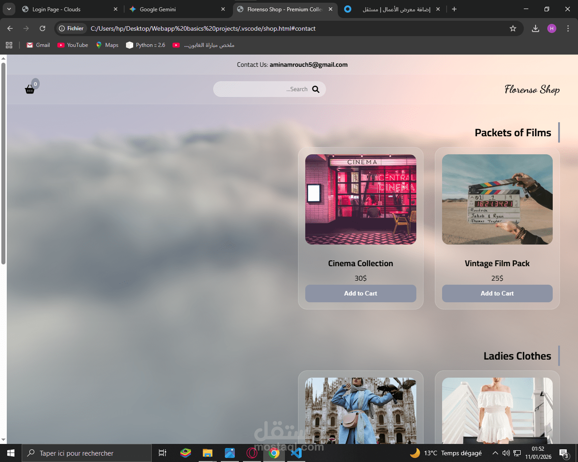Reload the page with refresh icon
Image resolution: width=578 pixels, height=462 pixels.
pos(42,28)
